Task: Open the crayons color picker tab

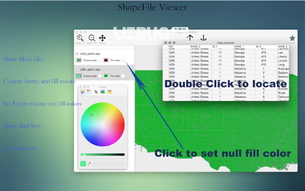Action: pyautogui.click(x=109, y=92)
